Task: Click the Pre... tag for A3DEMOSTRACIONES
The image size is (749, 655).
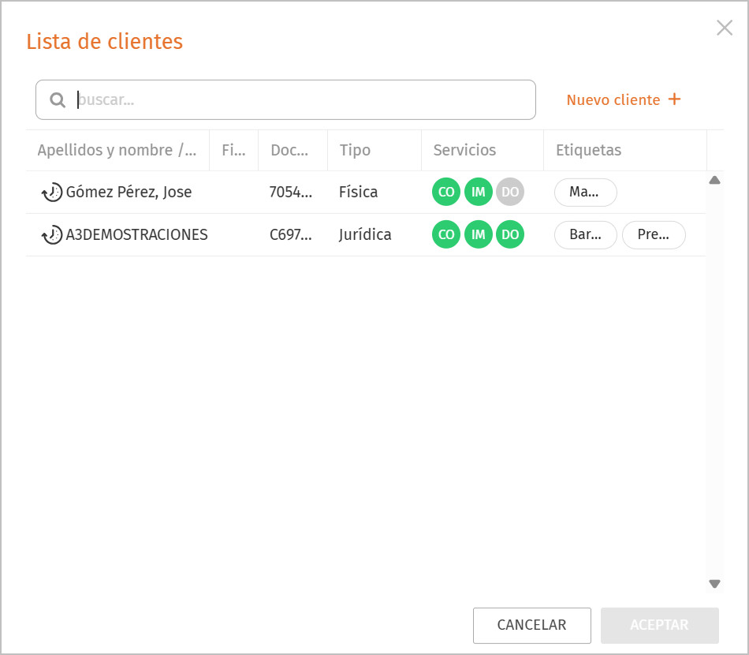Action: pyautogui.click(x=654, y=234)
